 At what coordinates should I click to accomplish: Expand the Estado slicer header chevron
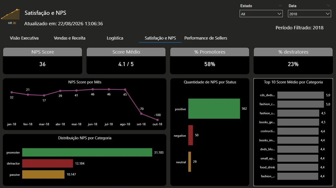(280, 5)
